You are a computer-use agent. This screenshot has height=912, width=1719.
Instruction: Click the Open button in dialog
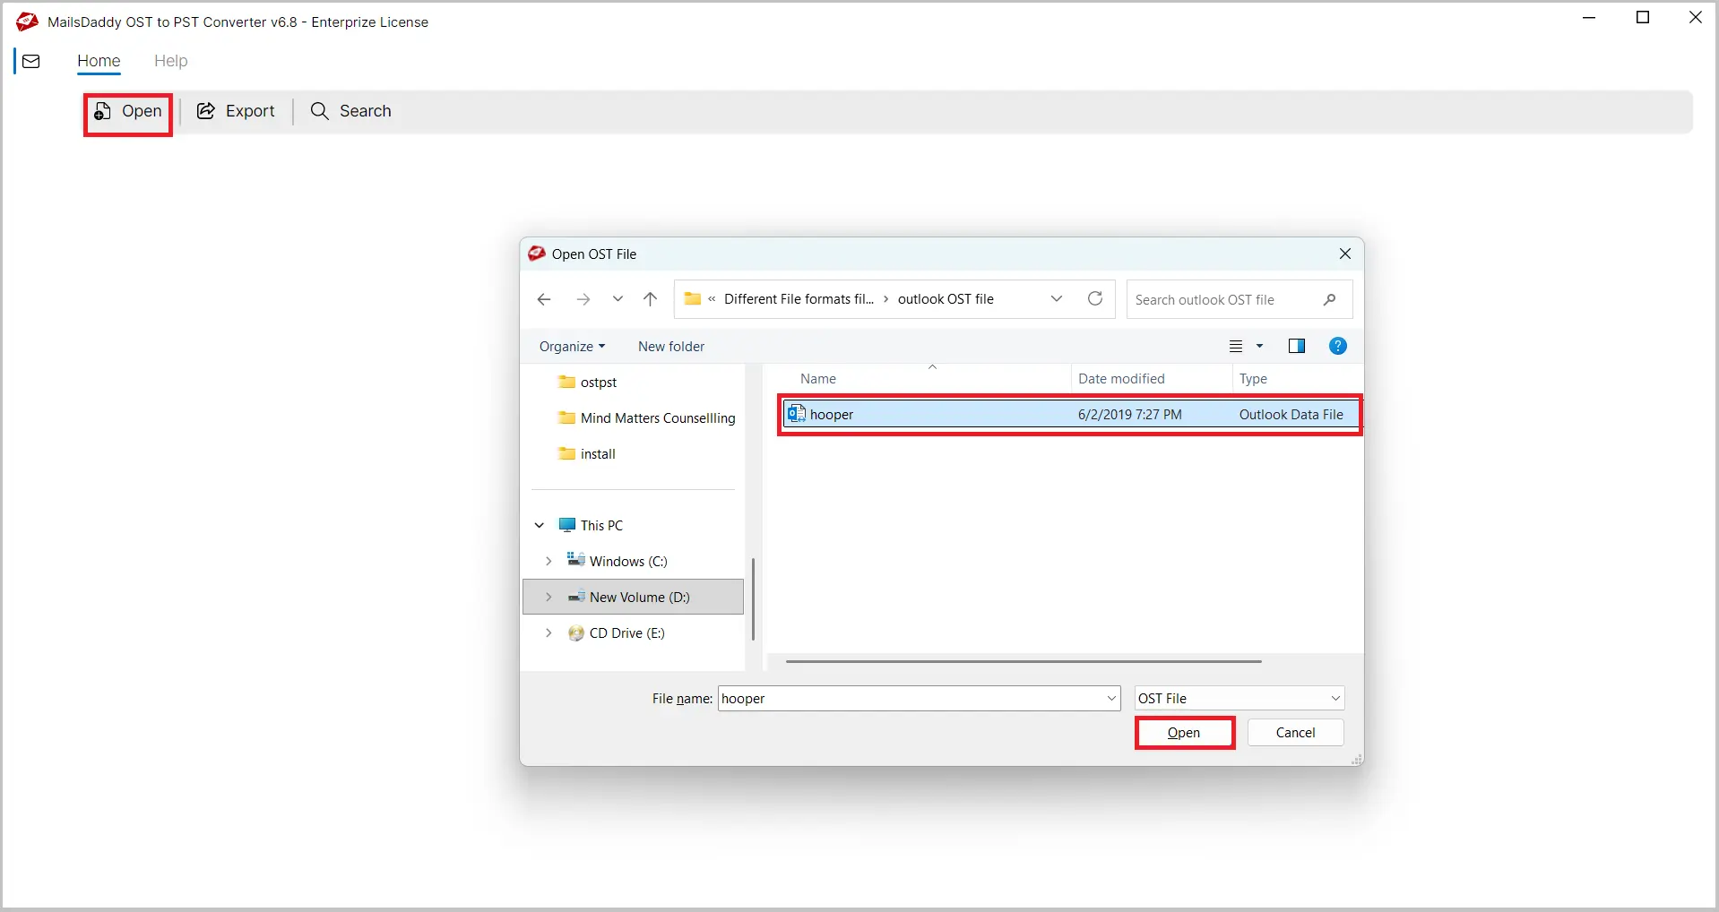coord(1184,733)
